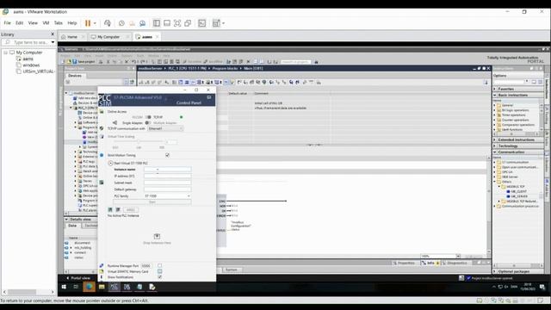551x310 pixels.
Task: Toggle the Show Notifications checkbox
Action: coord(160,277)
